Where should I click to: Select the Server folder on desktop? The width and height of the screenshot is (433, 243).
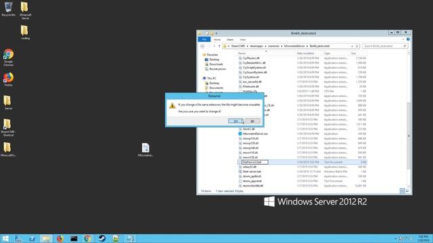(8, 103)
